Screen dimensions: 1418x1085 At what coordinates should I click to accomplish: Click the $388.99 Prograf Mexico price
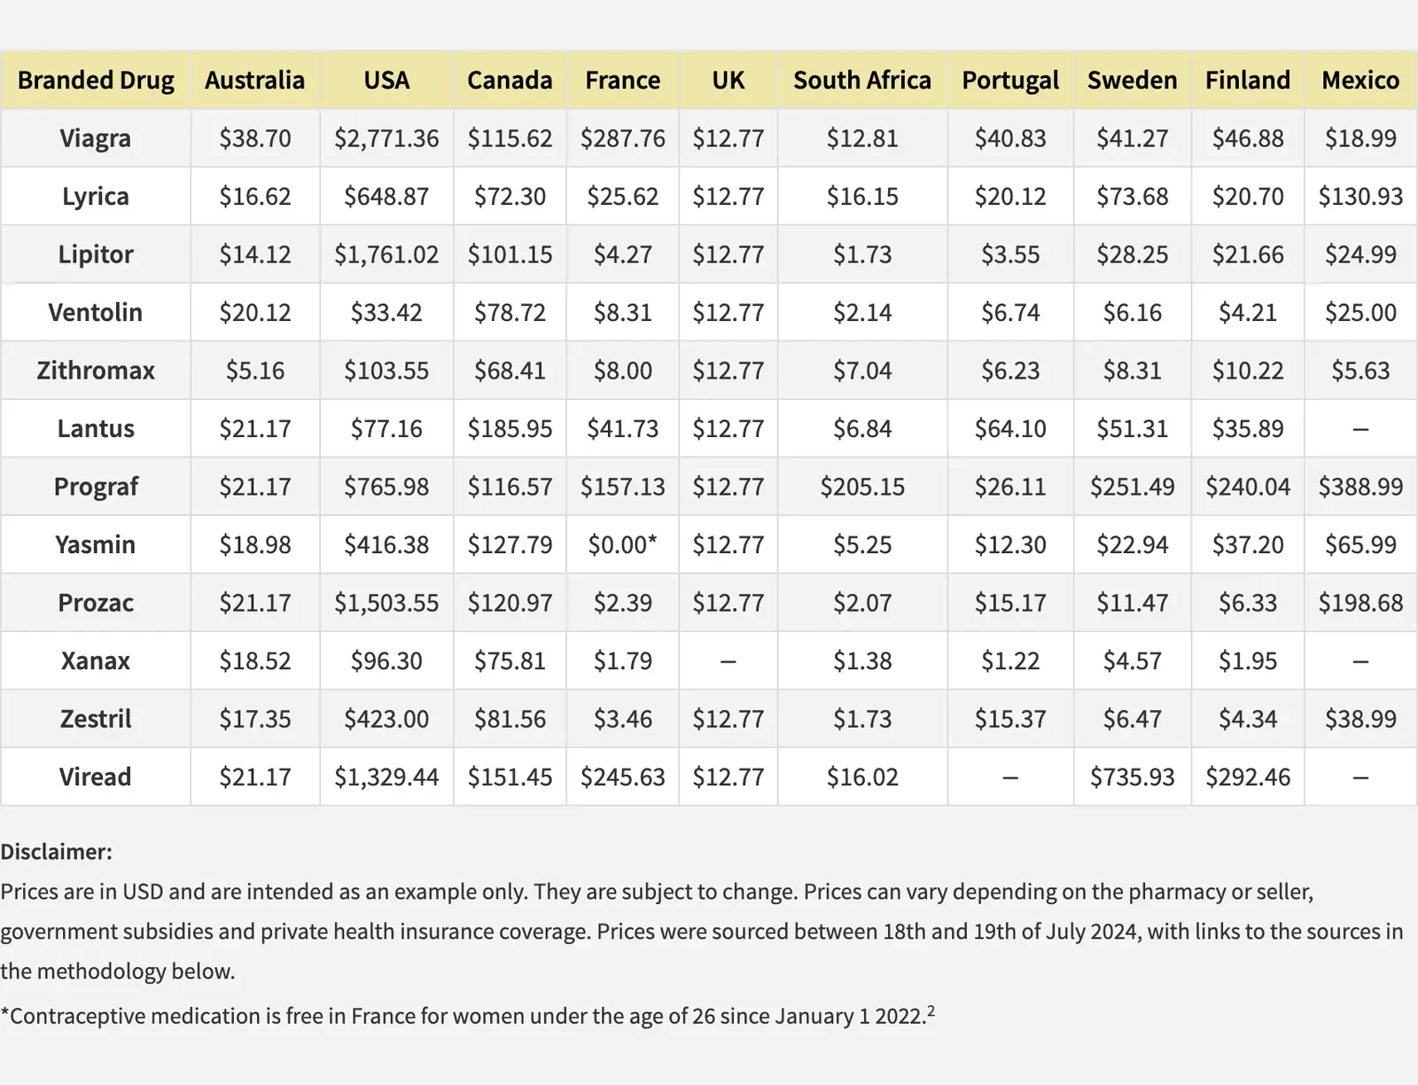coord(1360,487)
